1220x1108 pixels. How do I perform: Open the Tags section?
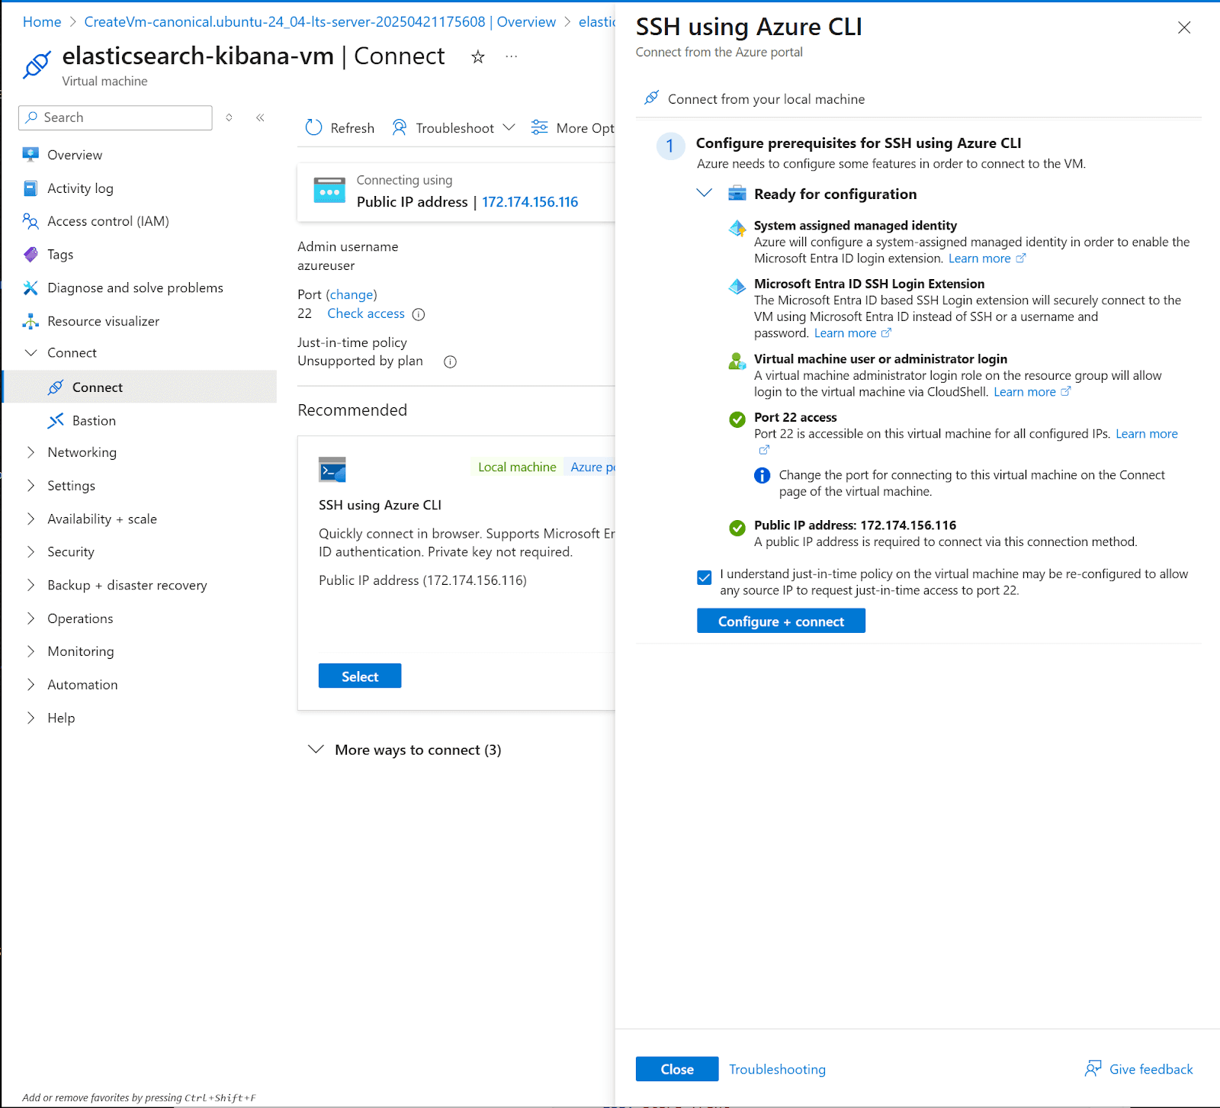[59, 254]
